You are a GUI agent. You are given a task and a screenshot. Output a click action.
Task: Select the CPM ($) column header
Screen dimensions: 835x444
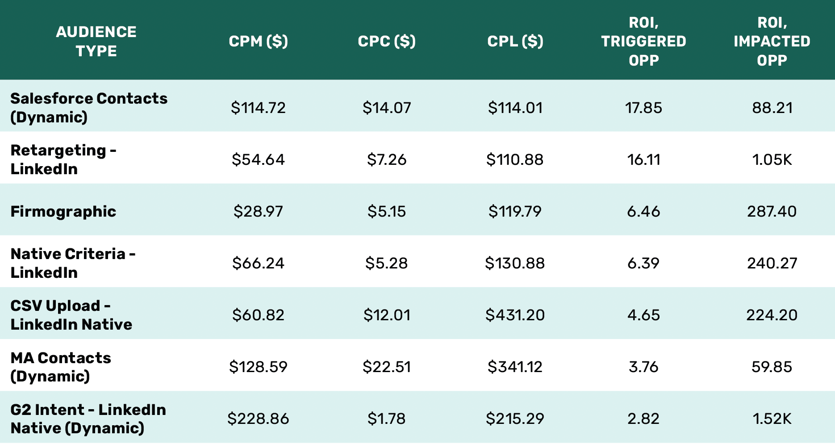(x=258, y=41)
